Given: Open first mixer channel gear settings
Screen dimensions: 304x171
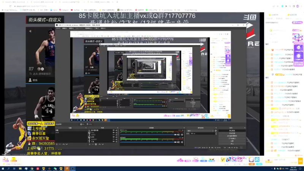Looking at the screenshot, I should tap(182, 135).
